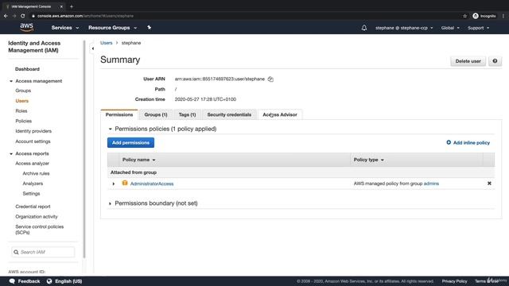Open the notifications bell

tap(364, 28)
